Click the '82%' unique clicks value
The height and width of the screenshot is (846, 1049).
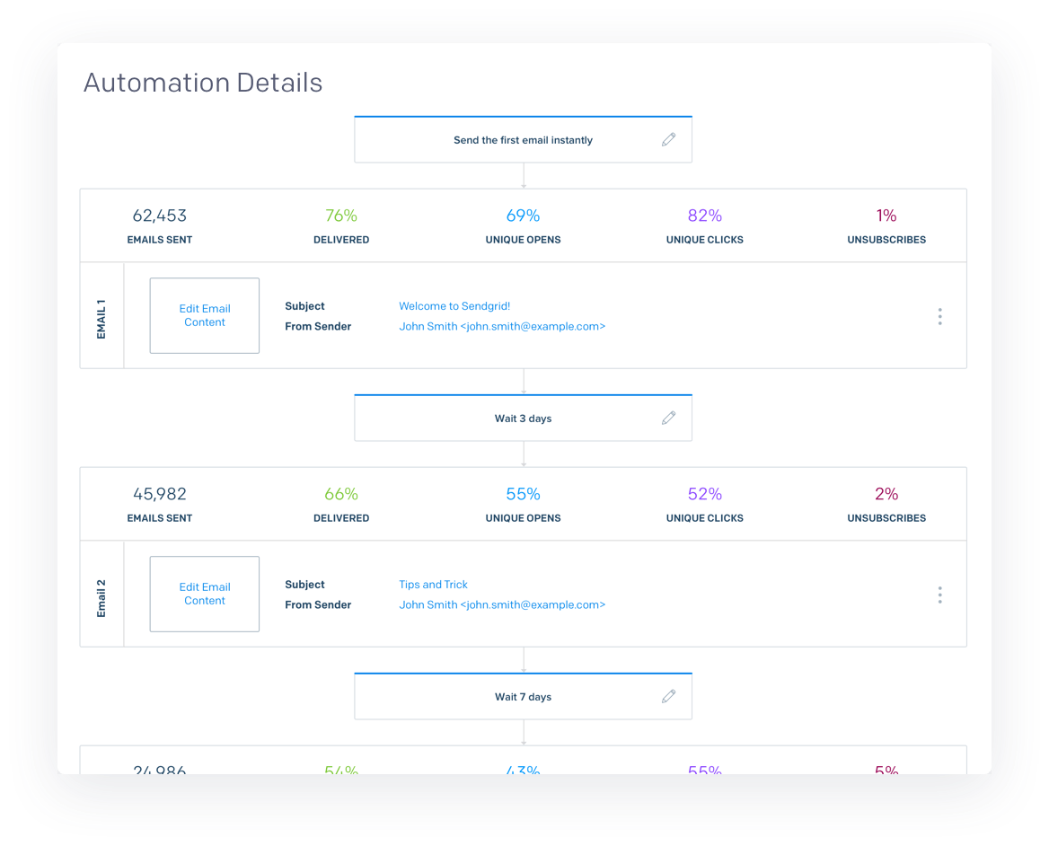(x=705, y=216)
